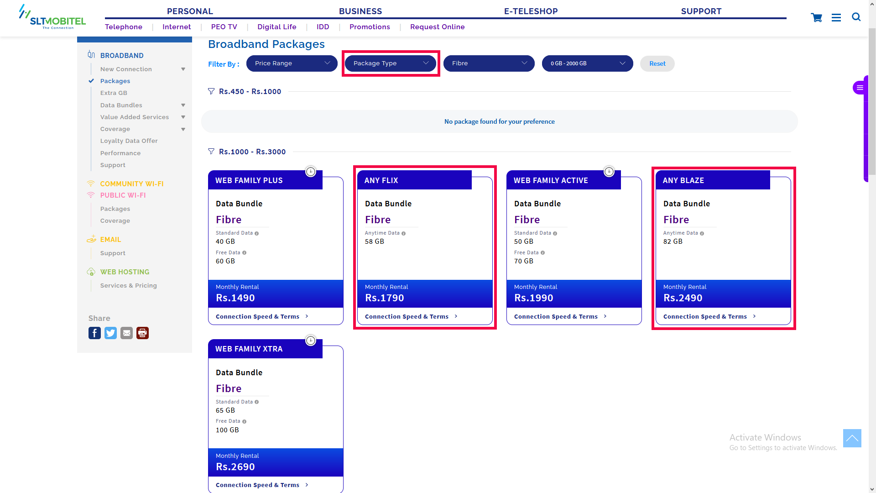Click info icon beside Anytime Data 58 GB
The width and height of the screenshot is (876, 493).
click(403, 233)
